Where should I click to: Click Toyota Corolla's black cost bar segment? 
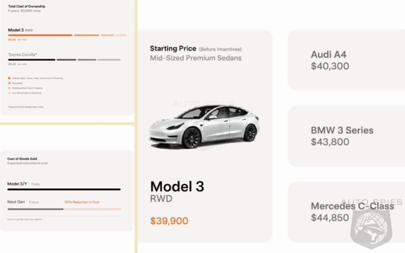coord(31,60)
